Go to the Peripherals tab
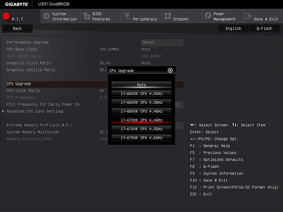The width and height of the screenshot is (283, 212). 141,16
